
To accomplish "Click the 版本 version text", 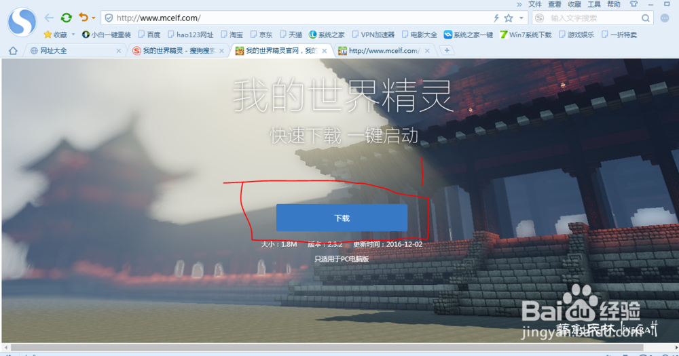I will (325, 244).
